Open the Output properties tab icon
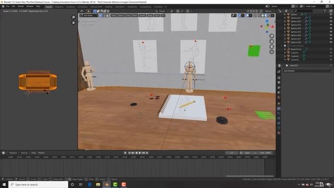 [279, 83]
